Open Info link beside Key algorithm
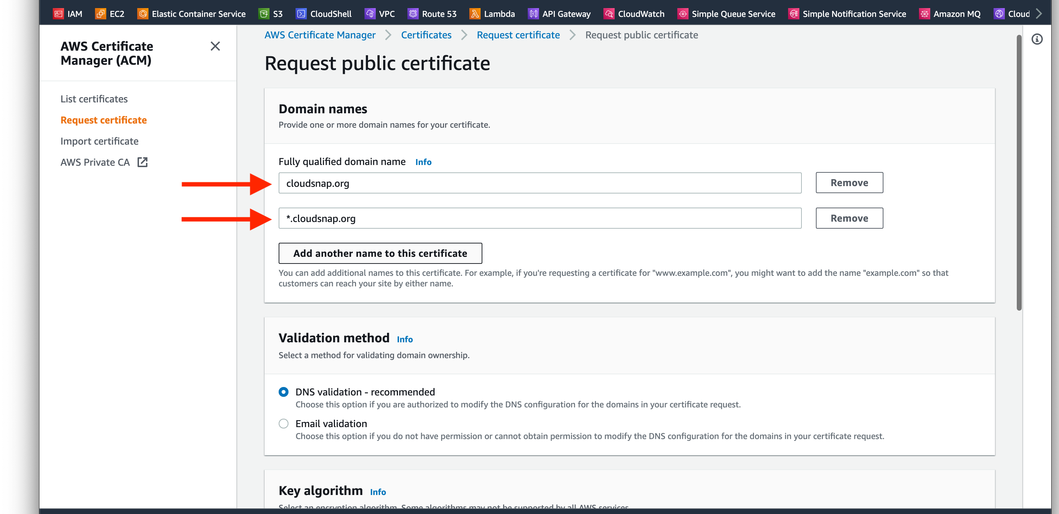 pos(378,492)
